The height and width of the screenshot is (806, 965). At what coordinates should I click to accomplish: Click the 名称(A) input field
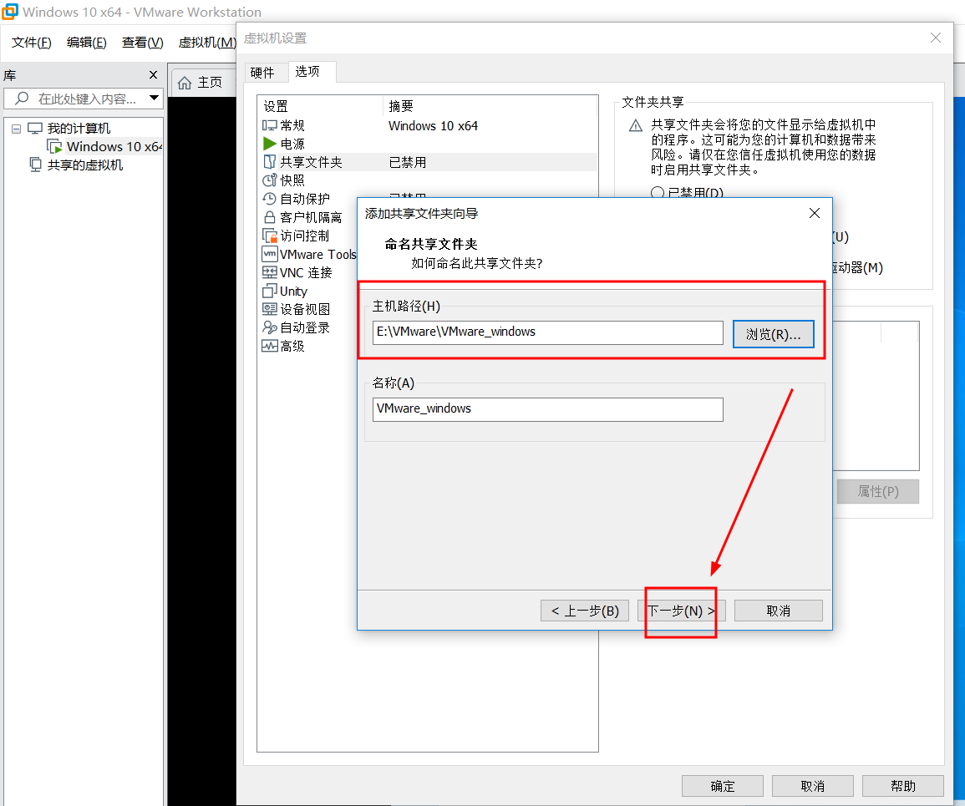point(548,409)
